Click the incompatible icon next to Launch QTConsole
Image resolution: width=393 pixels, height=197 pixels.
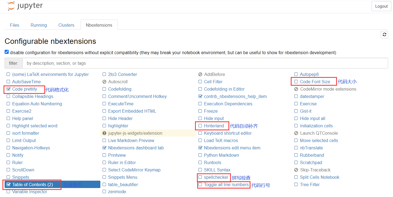click(x=296, y=133)
